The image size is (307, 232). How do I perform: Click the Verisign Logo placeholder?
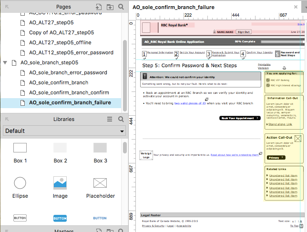[146, 155]
